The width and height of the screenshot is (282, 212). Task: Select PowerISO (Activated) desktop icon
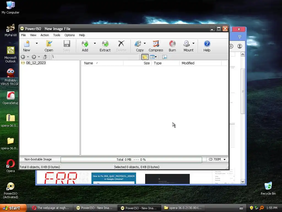(10, 190)
